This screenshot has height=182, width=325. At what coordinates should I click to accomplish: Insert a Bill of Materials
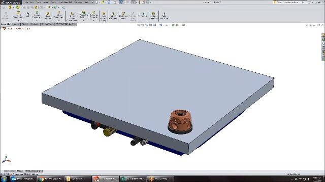[x=113, y=16]
